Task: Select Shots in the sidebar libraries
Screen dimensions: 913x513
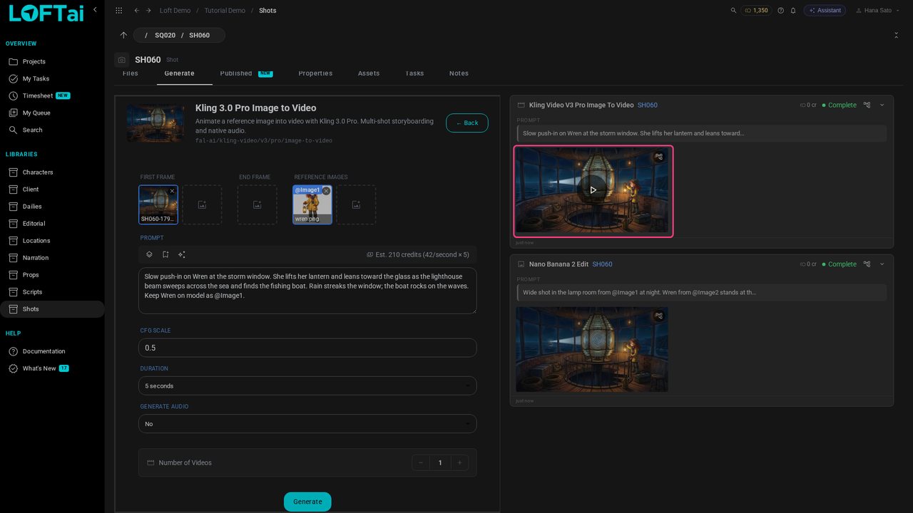Action: (x=52, y=309)
